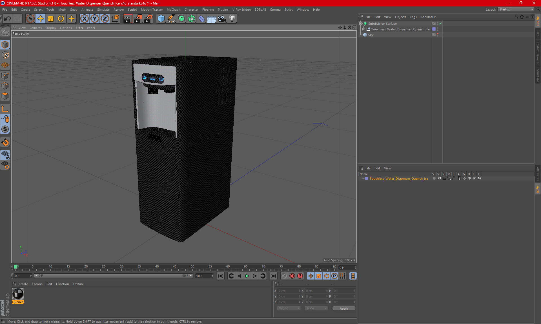Switch to Polygons mode
This screenshot has height=324, width=541.
(5, 96)
